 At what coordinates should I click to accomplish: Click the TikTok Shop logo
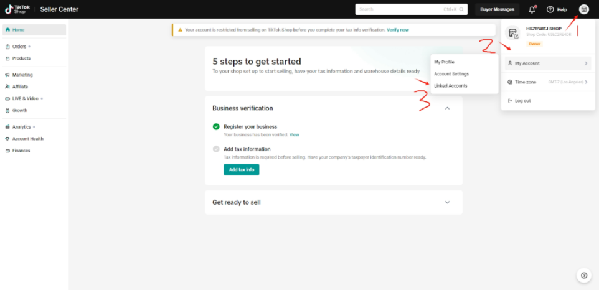coord(17,9)
